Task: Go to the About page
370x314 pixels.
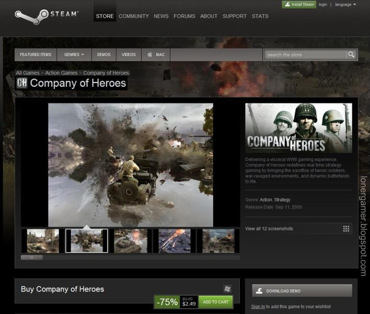Action: pyautogui.click(x=209, y=16)
